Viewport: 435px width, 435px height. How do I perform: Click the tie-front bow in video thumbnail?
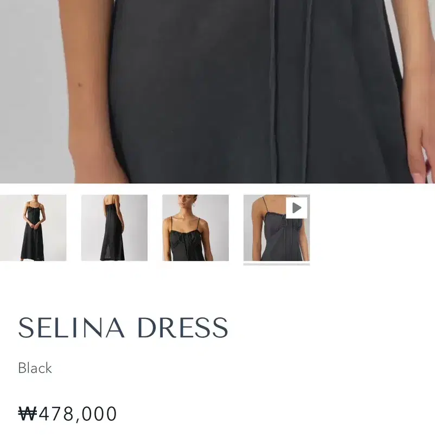(284, 220)
